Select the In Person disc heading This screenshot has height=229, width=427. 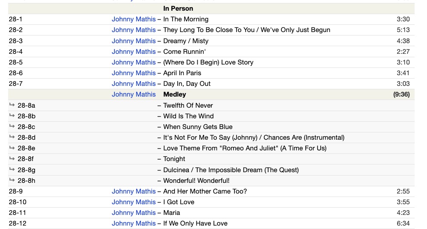(178, 9)
